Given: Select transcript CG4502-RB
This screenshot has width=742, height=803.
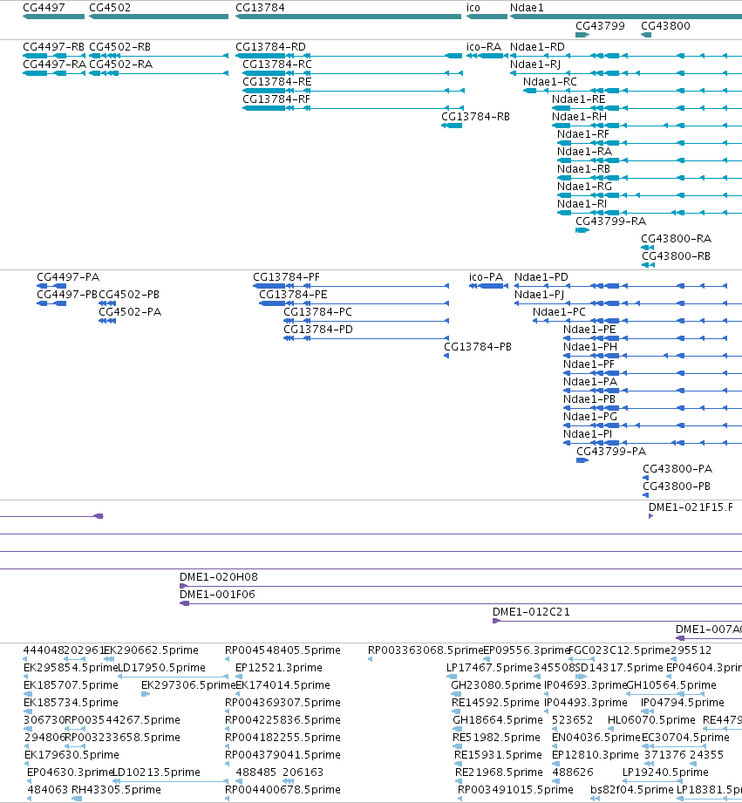Looking at the screenshot, I should click(x=119, y=47).
